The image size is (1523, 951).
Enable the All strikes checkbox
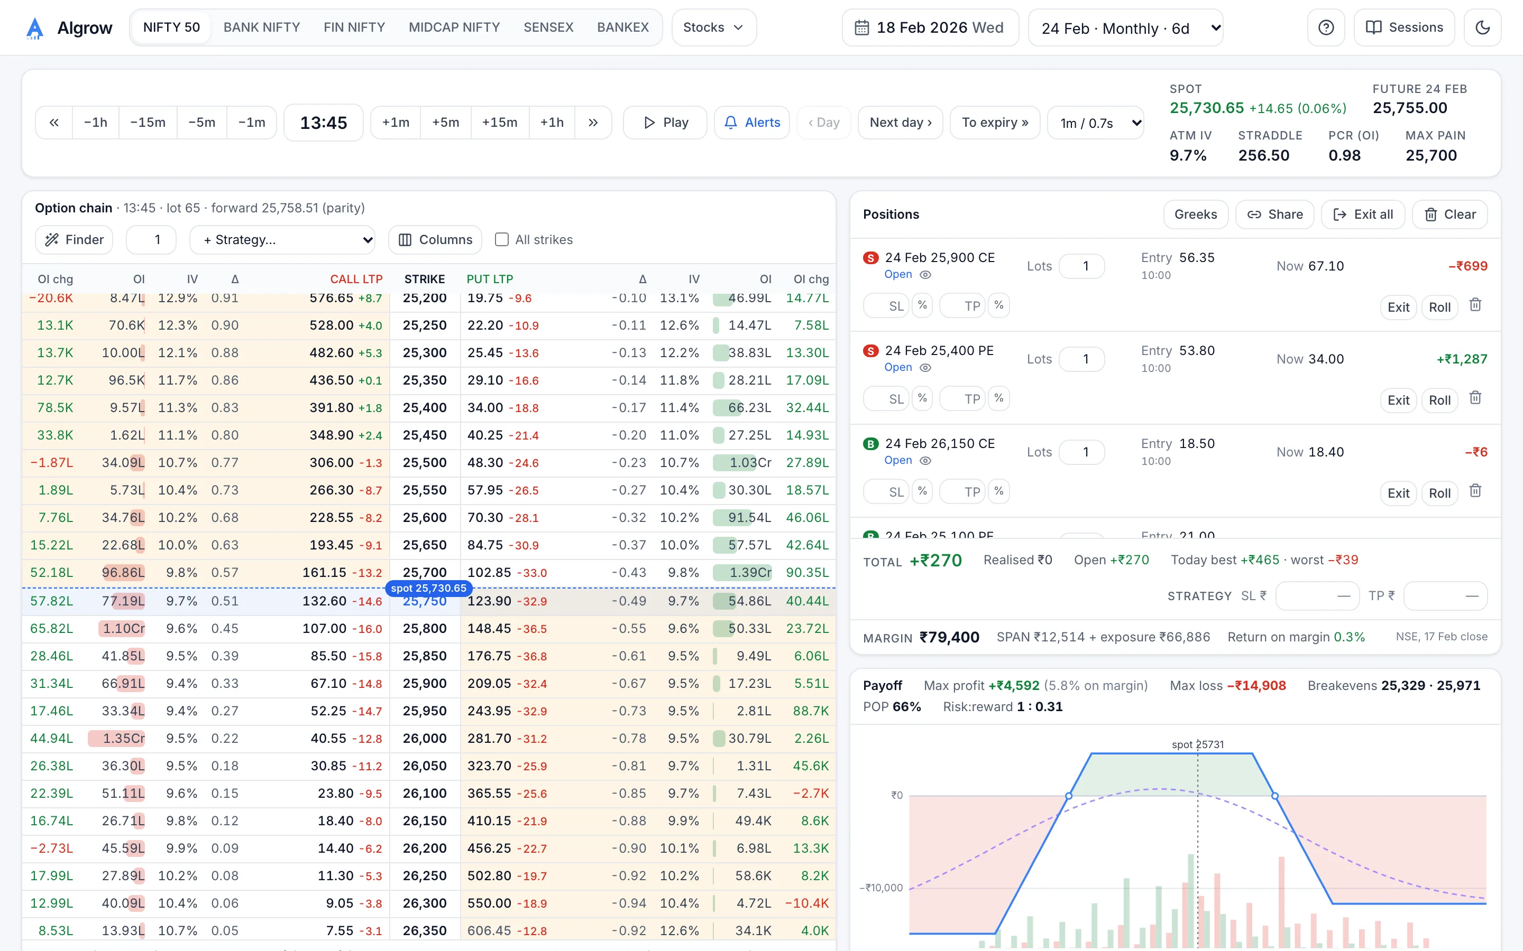501,240
